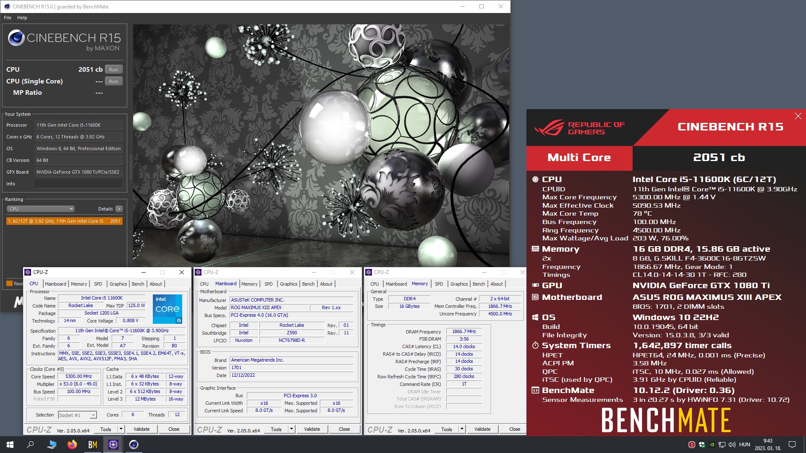Open Memory tab in first CPU-Z window
Screen dimensions: 806x453
click(x=79, y=284)
